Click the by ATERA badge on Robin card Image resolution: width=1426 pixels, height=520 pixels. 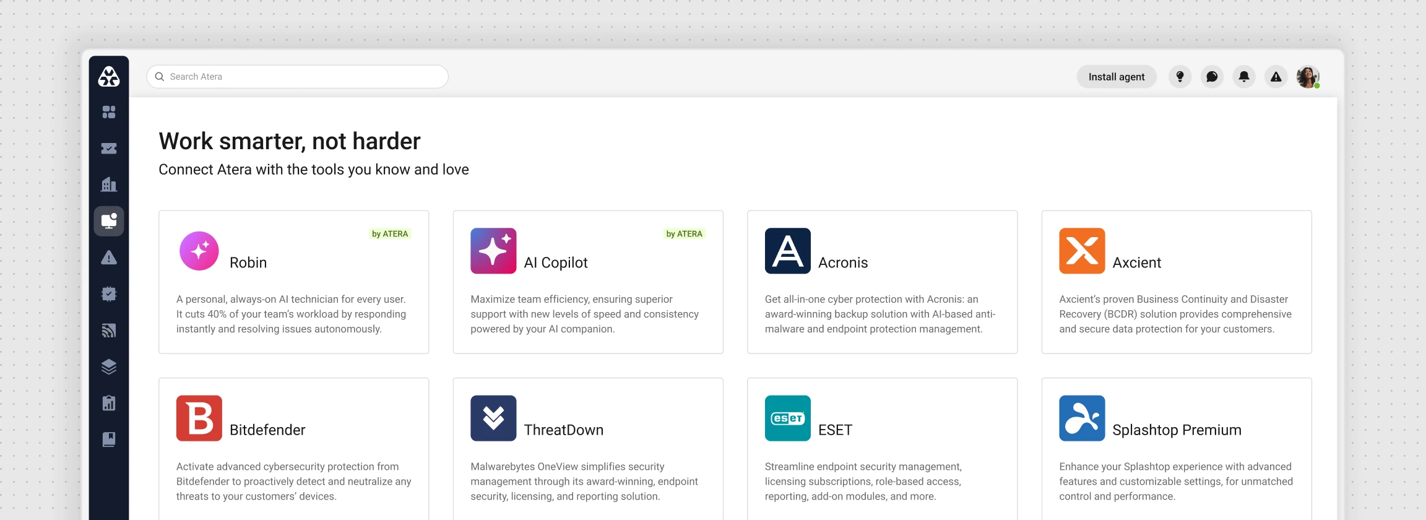(x=390, y=234)
